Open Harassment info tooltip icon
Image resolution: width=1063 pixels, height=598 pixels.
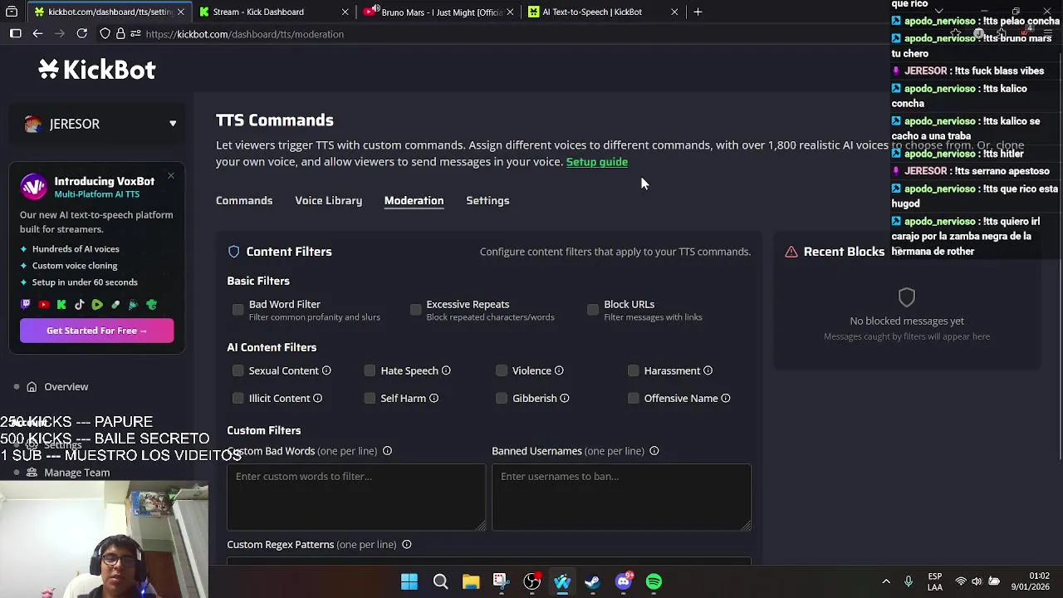point(708,370)
